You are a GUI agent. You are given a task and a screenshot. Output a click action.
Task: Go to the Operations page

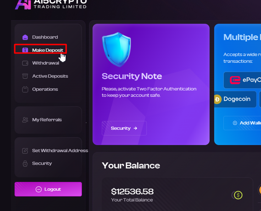coord(45,89)
